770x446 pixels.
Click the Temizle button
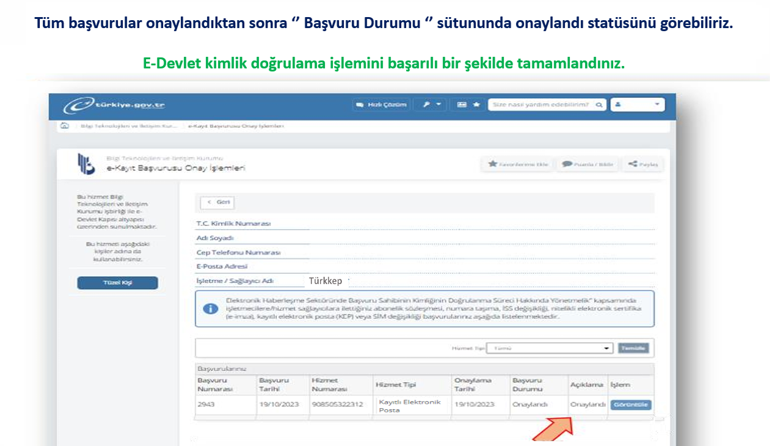pos(633,348)
